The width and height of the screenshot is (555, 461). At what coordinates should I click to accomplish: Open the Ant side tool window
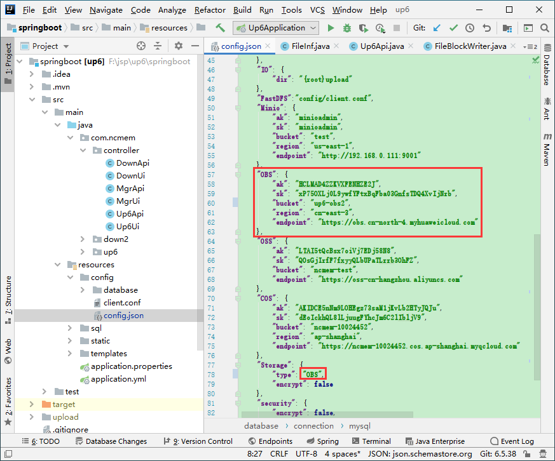click(x=547, y=108)
